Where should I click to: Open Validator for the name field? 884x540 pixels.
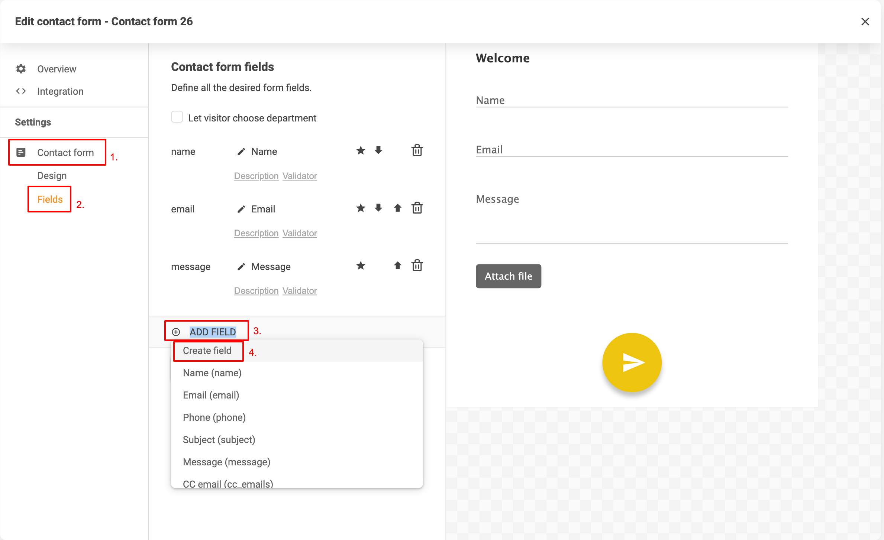(x=299, y=176)
